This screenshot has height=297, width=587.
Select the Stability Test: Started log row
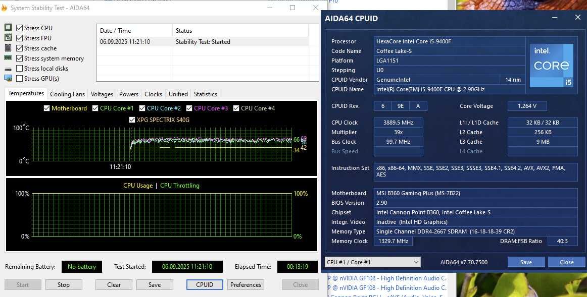click(x=203, y=42)
